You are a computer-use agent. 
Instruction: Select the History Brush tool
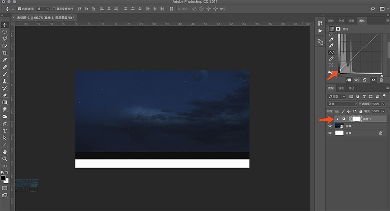(x=5, y=88)
